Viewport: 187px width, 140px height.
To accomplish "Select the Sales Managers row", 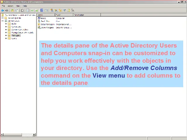I will coord(48,24).
